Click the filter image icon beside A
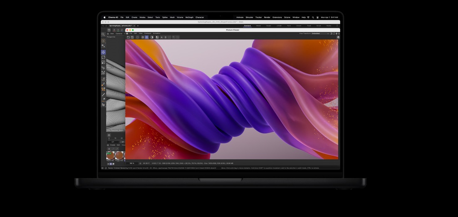 point(157,37)
